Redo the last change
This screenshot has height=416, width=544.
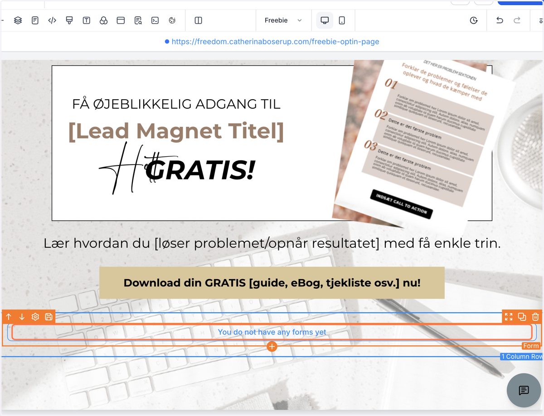coord(517,20)
